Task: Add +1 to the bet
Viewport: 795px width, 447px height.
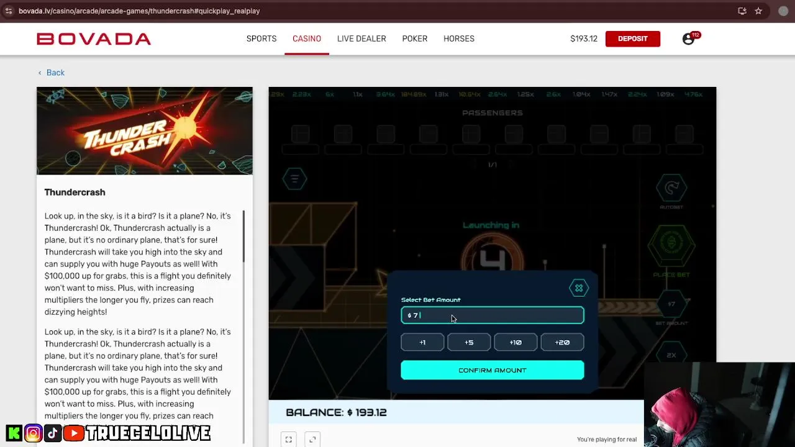Action: tap(422, 342)
